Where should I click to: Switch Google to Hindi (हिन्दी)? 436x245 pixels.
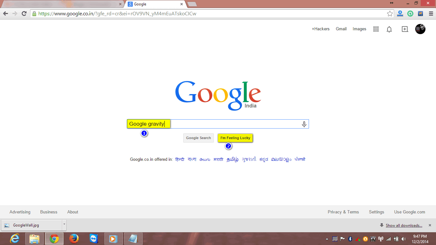(x=180, y=159)
